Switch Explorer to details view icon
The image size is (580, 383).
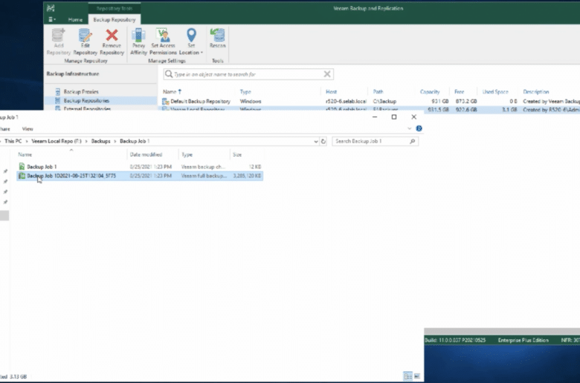pyautogui.click(x=407, y=376)
